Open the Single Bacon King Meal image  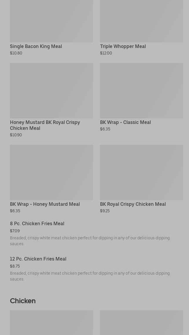(x=51, y=21)
